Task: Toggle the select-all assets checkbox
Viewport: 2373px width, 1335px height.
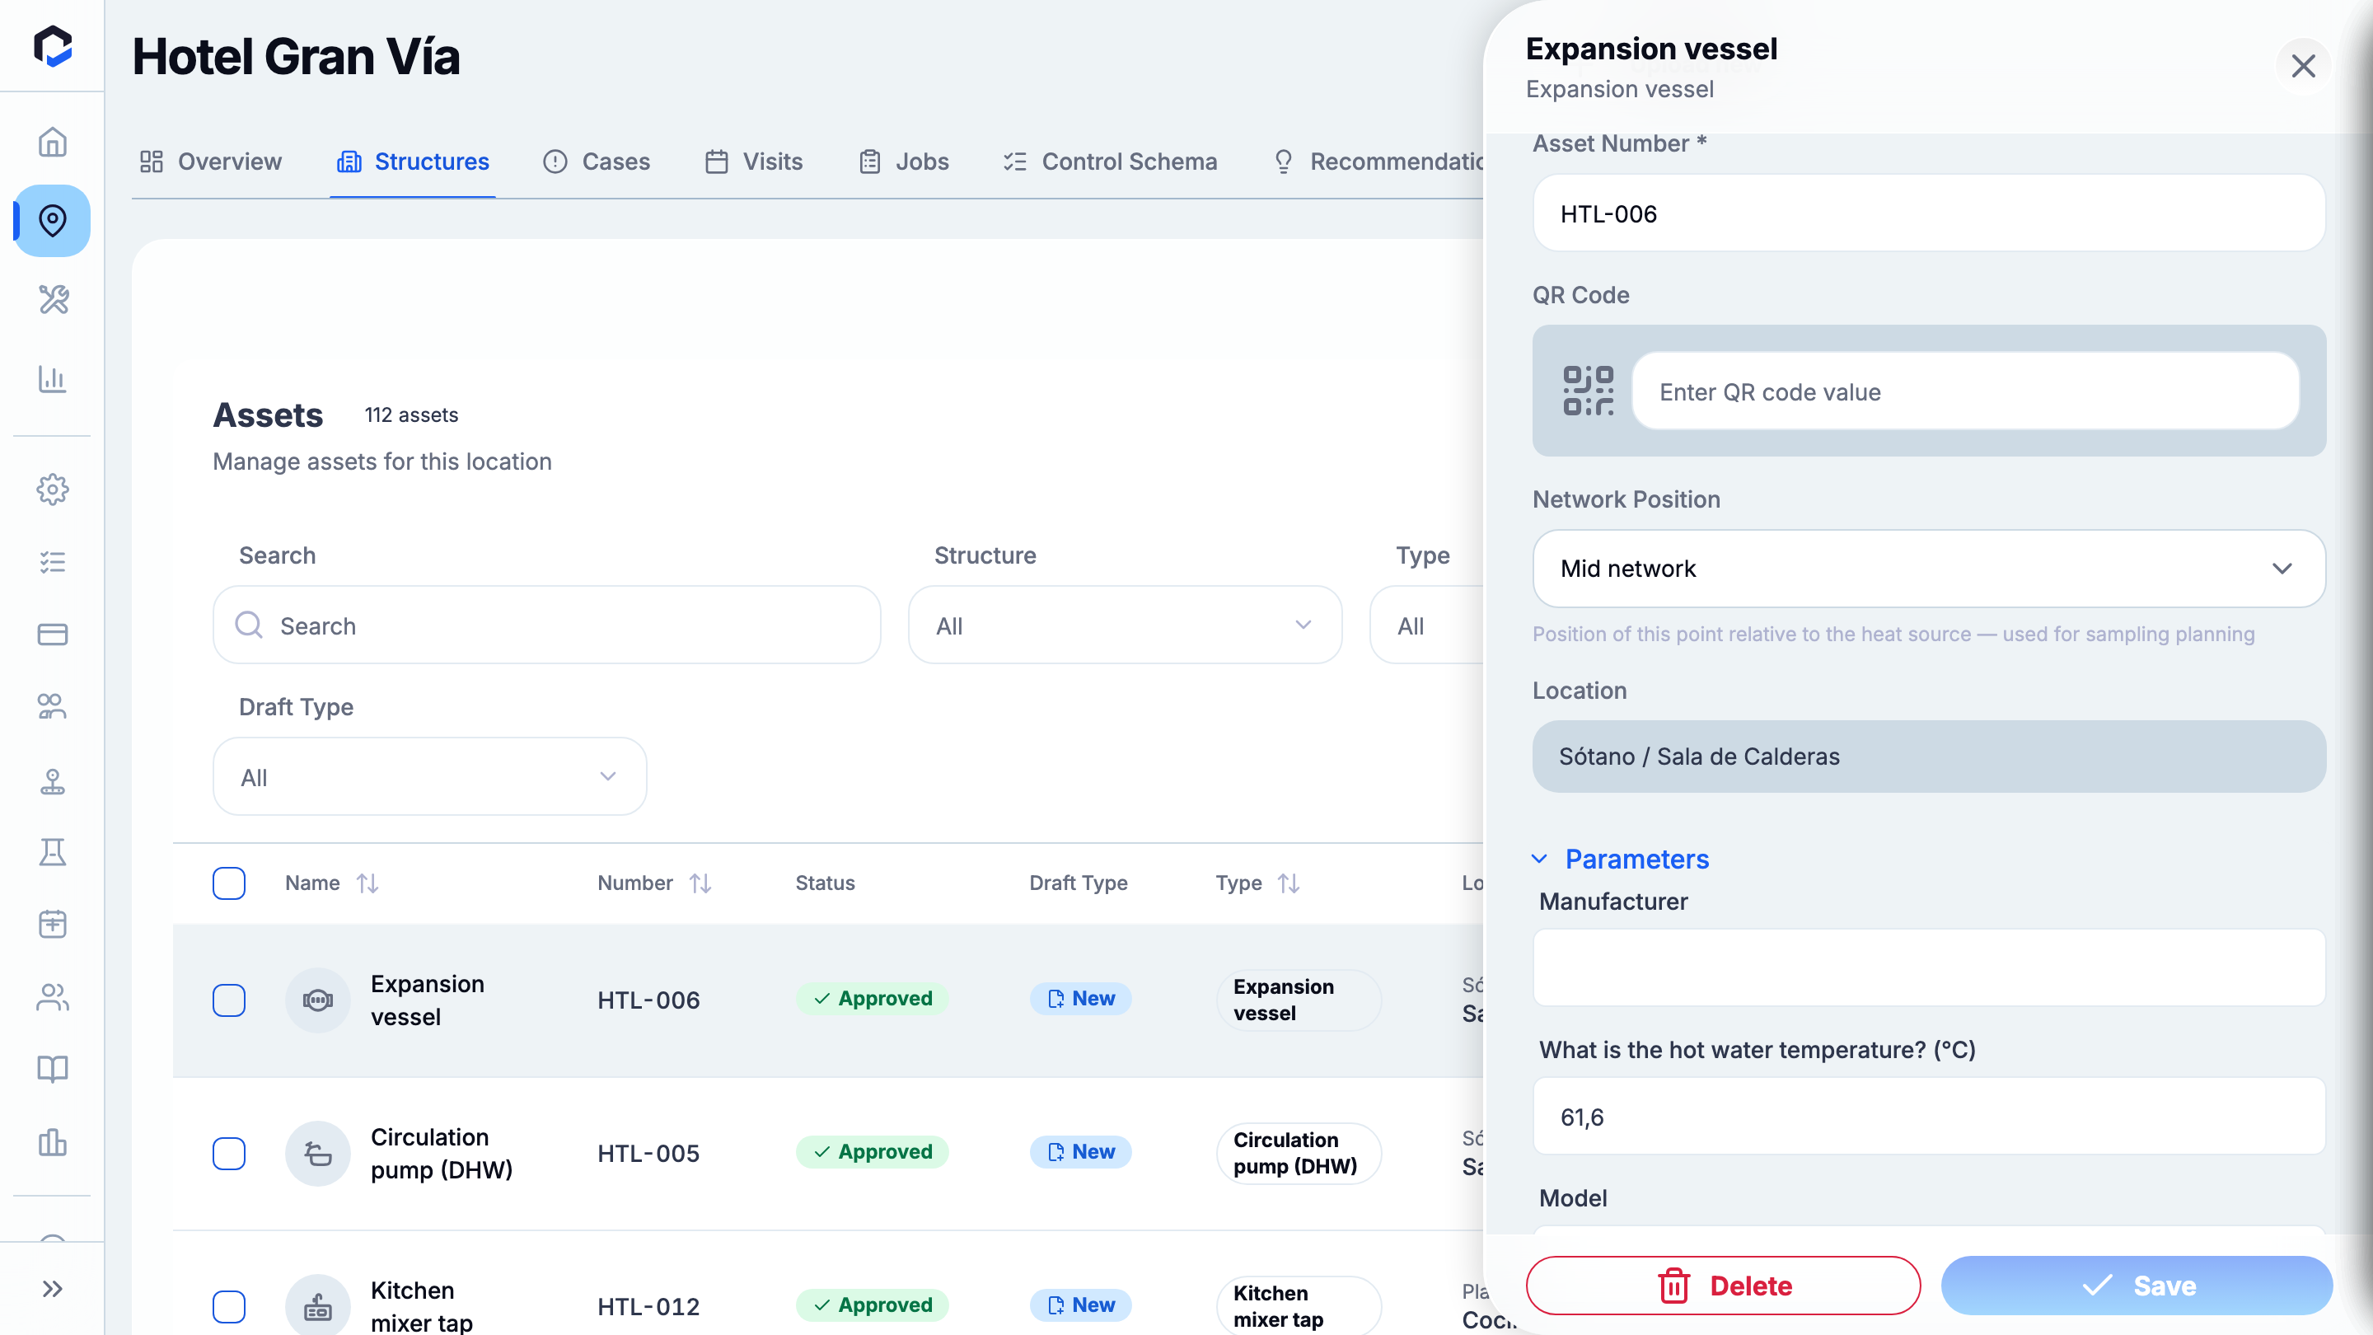Action: [x=228, y=883]
